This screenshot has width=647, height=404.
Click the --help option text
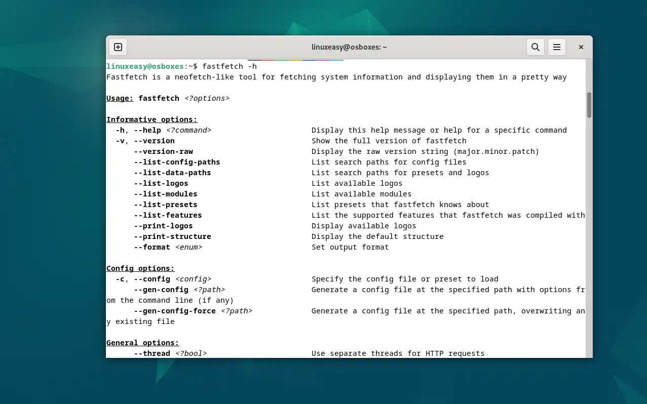[147, 130]
